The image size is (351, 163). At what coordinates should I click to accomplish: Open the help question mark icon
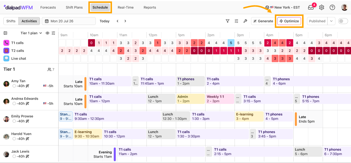[332, 7]
